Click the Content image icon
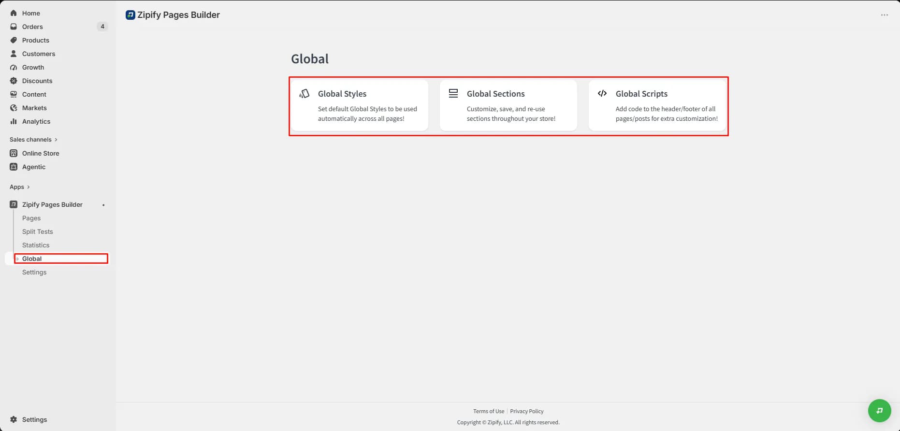Viewport: 900px width, 431px height. point(14,94)
